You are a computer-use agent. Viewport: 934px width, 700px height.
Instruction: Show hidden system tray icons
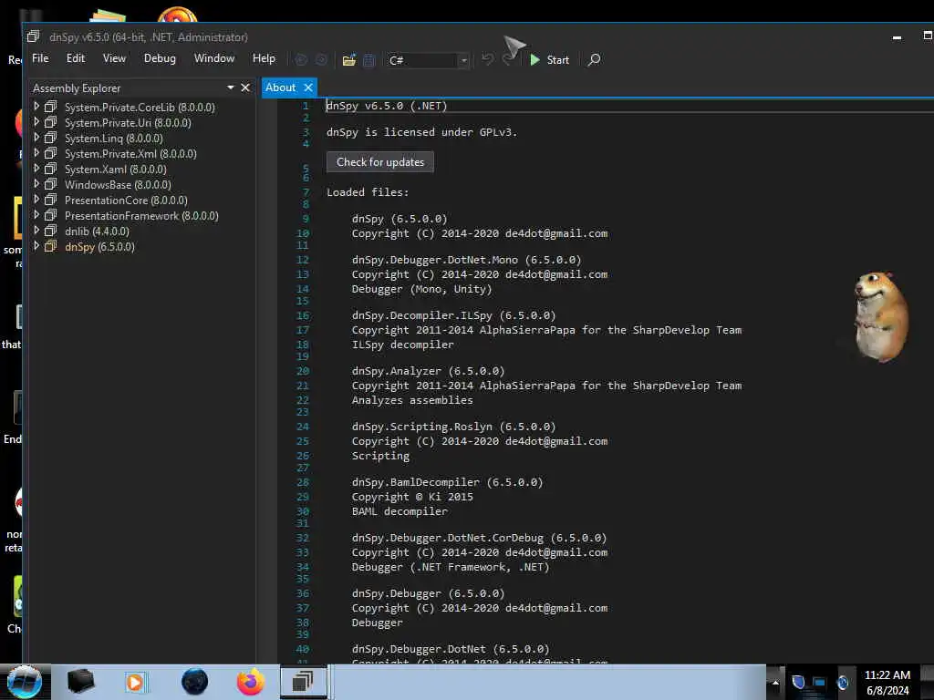[x=775, y=683]
